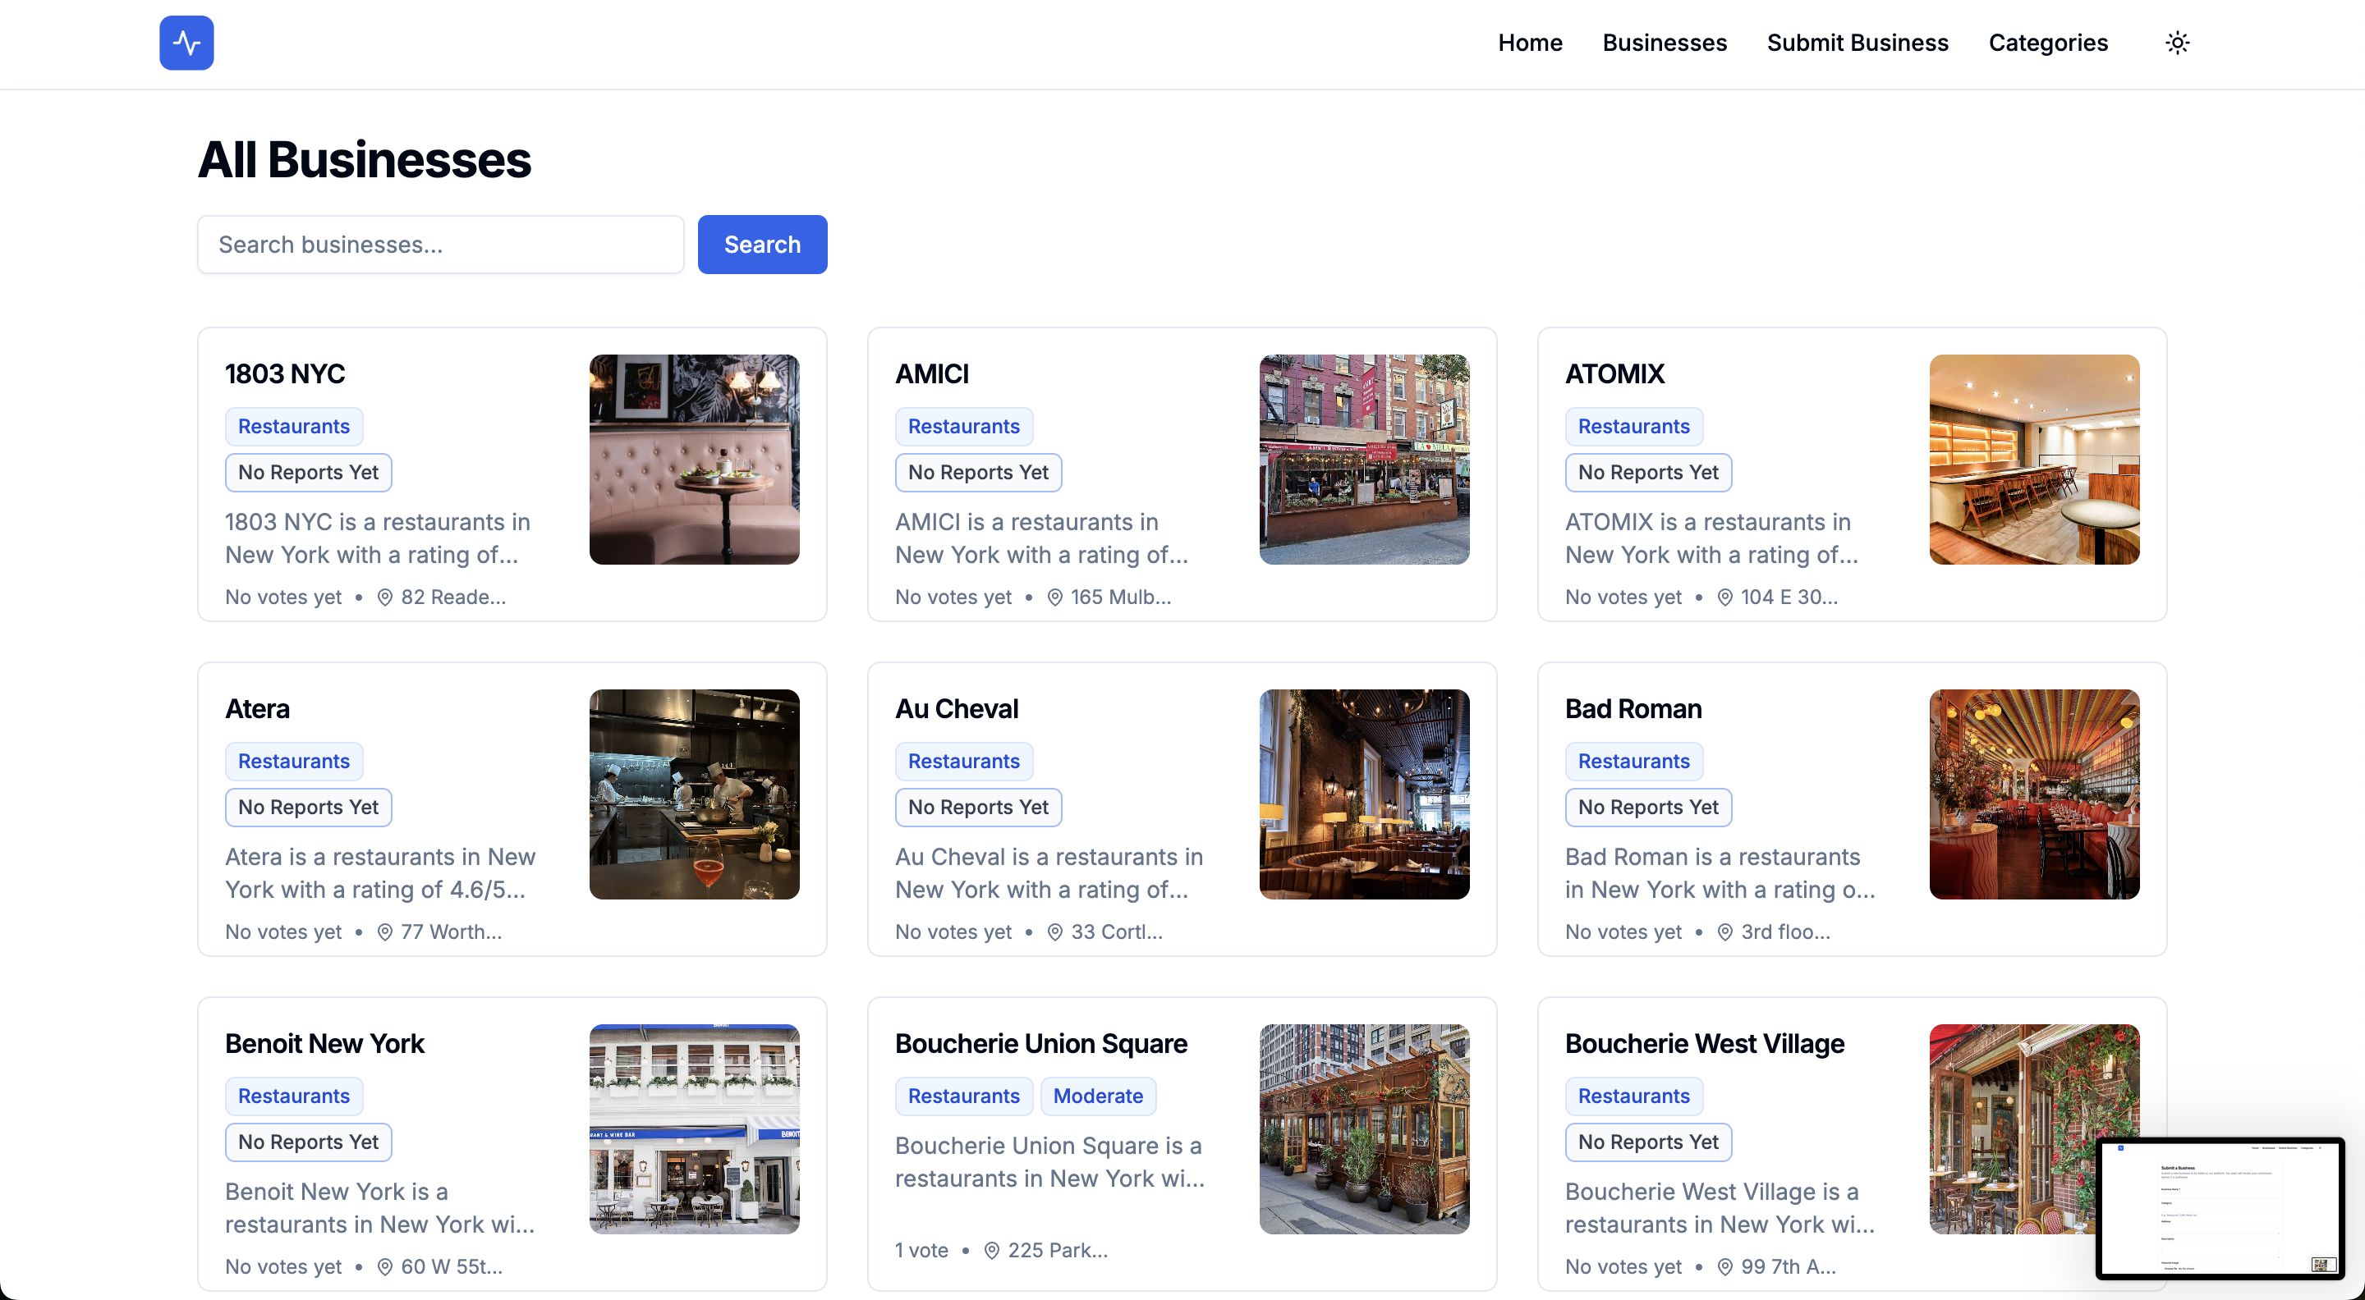Click location pin icon beside 77 Worth
The height and width of the screenshot is (1300, 2365).
386,933
